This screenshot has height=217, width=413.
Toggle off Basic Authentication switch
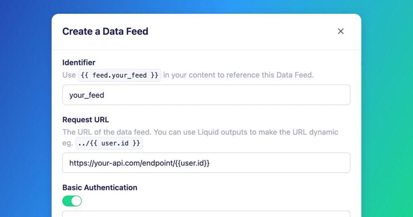click(x=72, y=201)
